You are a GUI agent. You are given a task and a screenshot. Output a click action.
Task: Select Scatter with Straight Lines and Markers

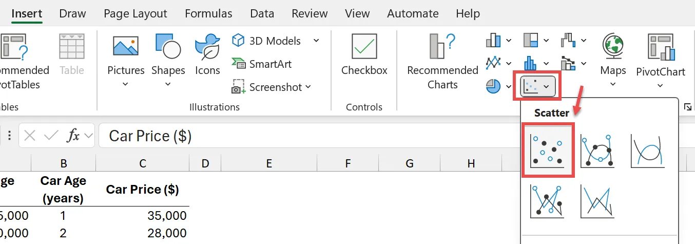point(548,201)
